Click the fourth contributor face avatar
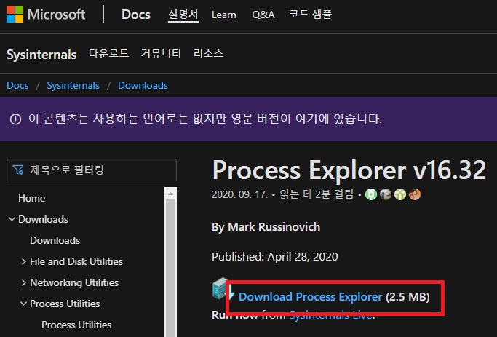 coord(415,194)
